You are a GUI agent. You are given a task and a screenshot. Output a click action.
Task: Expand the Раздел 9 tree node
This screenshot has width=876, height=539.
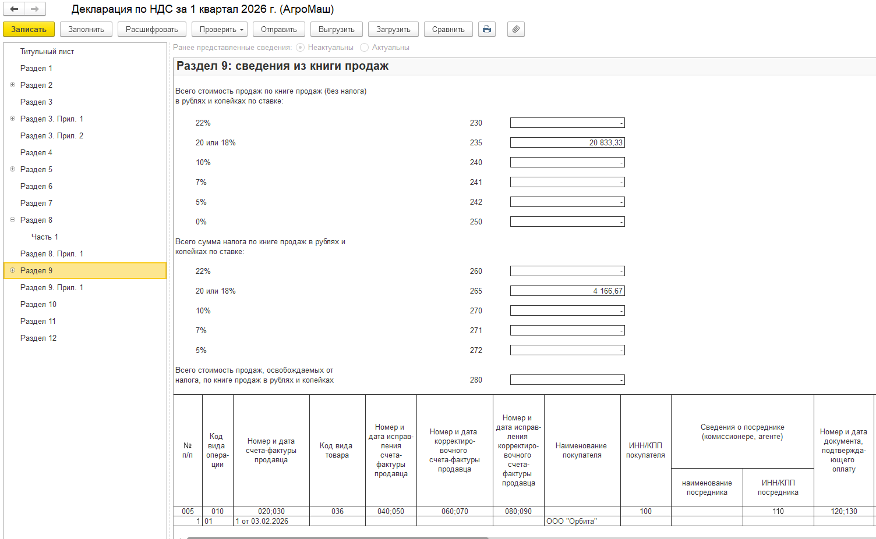(x=12, y=270)
